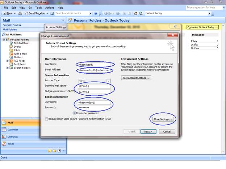Click the Next button in dialog
The image size is (226, 169).
[x=148, y=131]
